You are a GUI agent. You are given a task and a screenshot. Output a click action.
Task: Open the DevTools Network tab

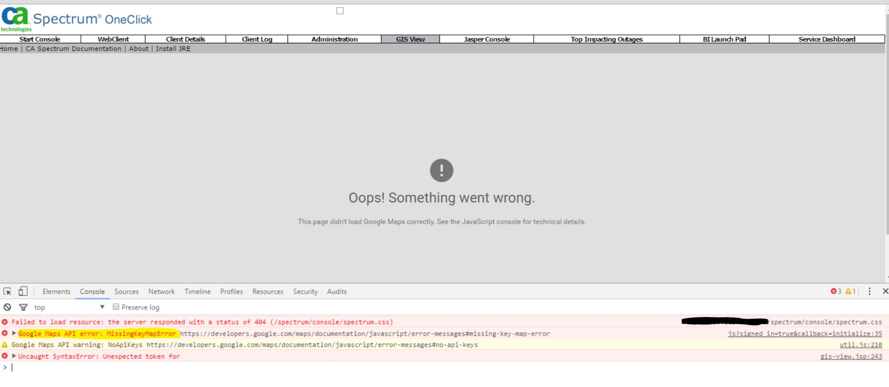pyautogui.click(x=161, y=291)
